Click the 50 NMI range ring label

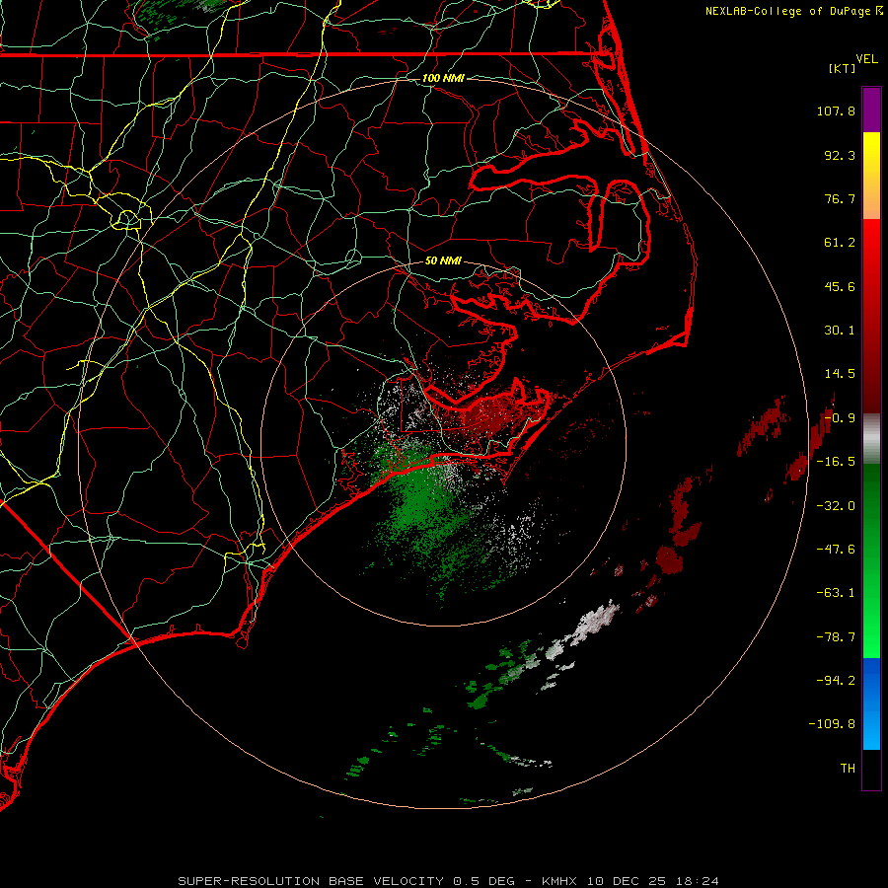443,260
